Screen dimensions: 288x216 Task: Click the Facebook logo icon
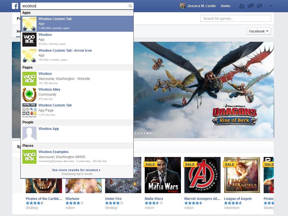(x=15, y=6)
